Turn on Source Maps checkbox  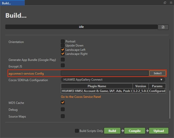point(63,116)
